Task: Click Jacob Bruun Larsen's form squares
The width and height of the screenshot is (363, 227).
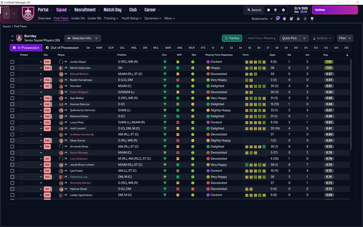Action: point(256,165)
